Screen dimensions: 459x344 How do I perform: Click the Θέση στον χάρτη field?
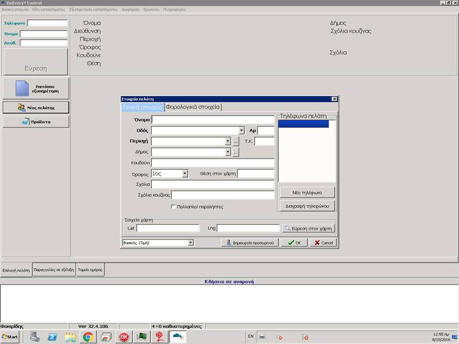click(256, 173)
